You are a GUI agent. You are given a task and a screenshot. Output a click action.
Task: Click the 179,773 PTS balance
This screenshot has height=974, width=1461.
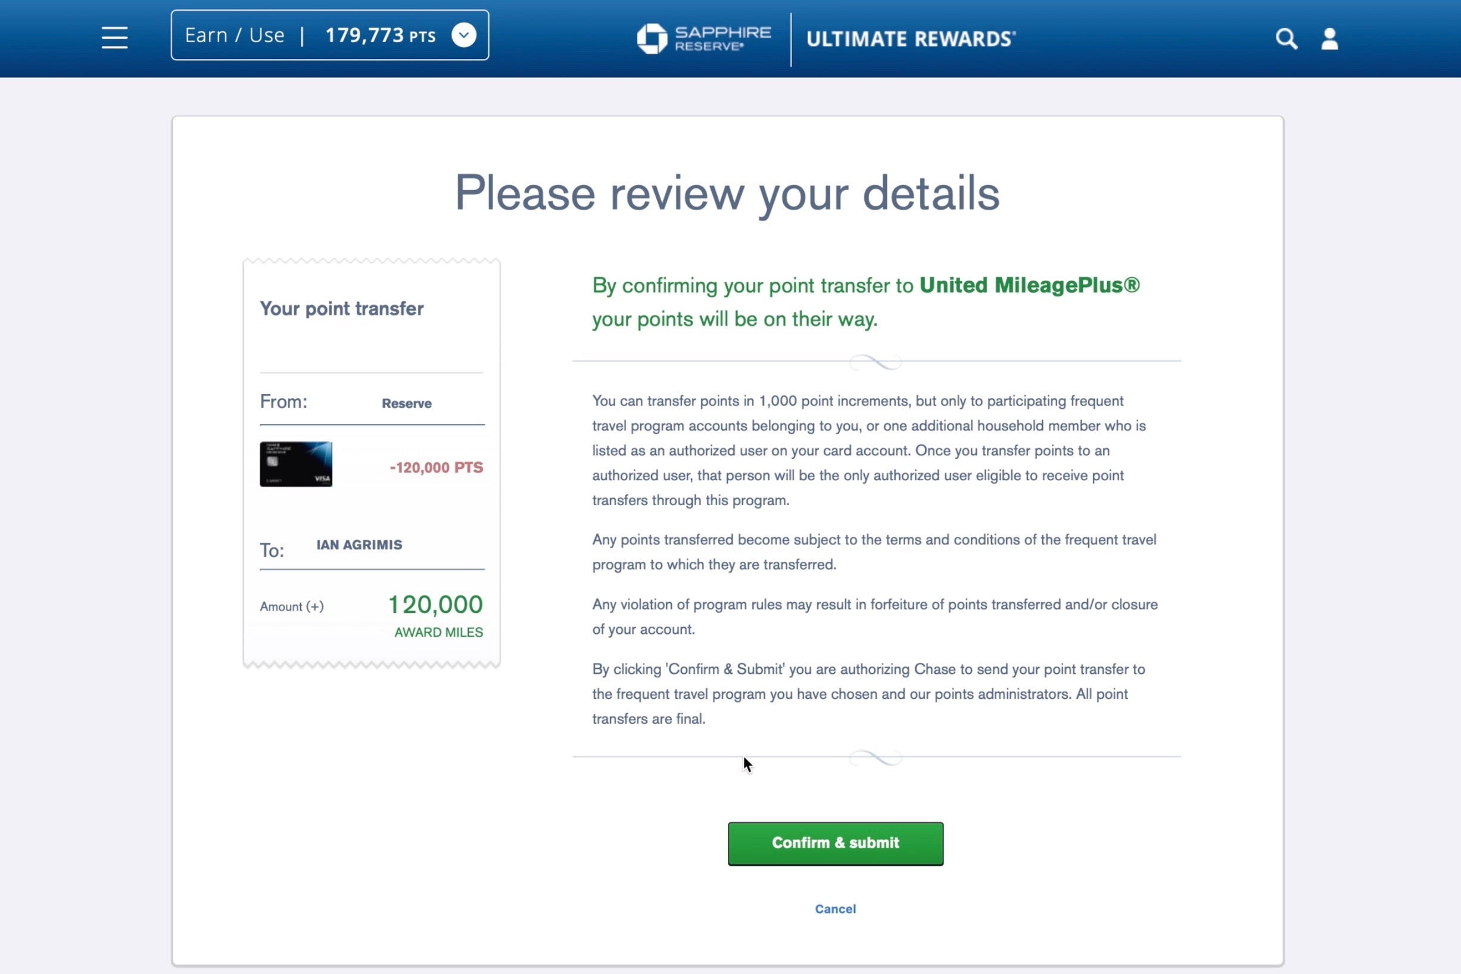coord(380,35)
